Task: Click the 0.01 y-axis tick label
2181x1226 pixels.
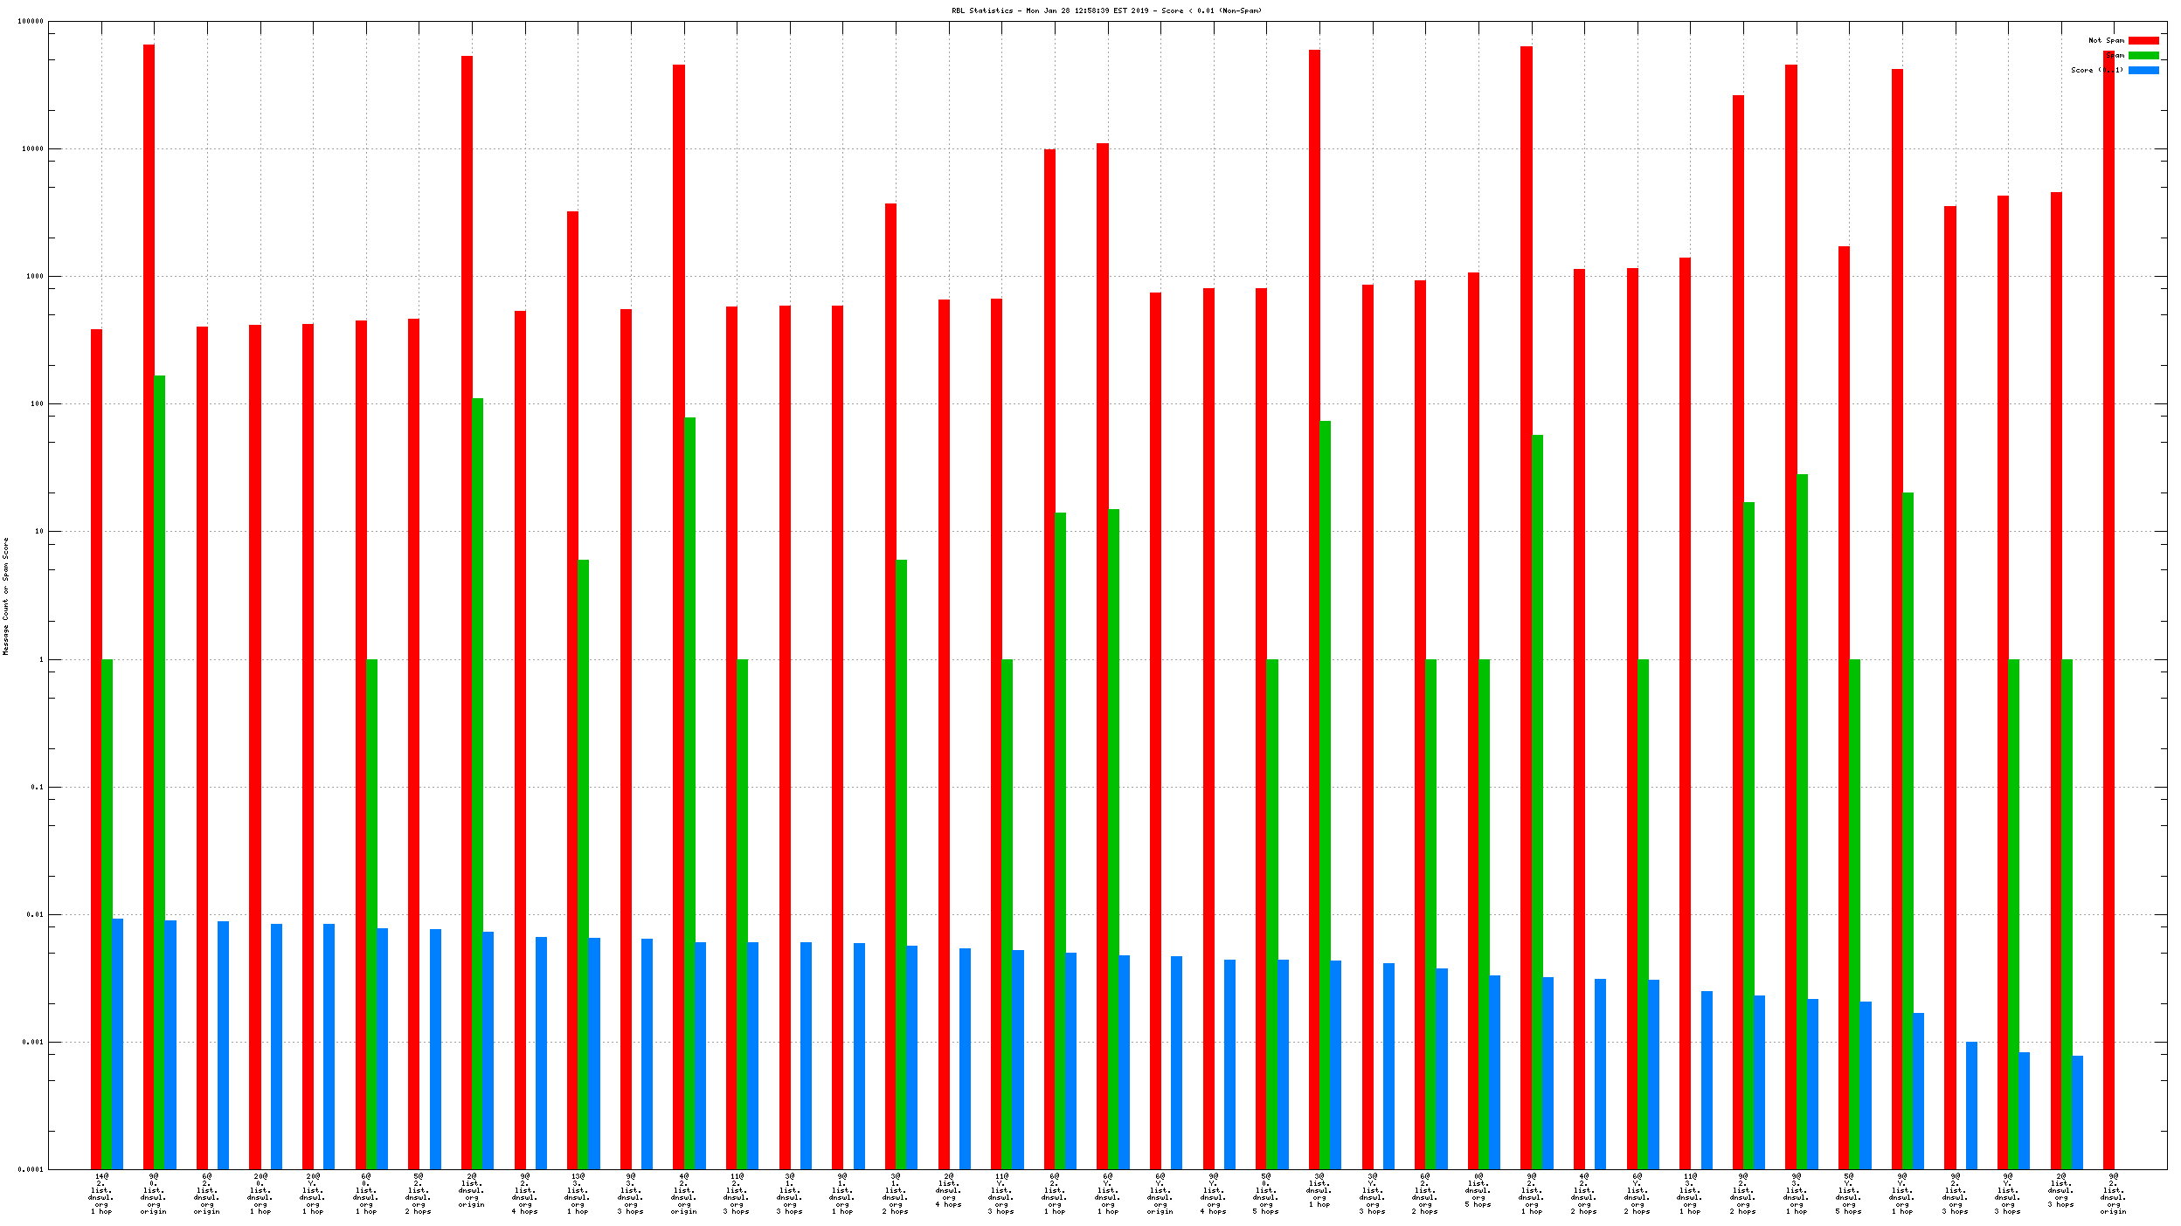Action: point(35,914)
